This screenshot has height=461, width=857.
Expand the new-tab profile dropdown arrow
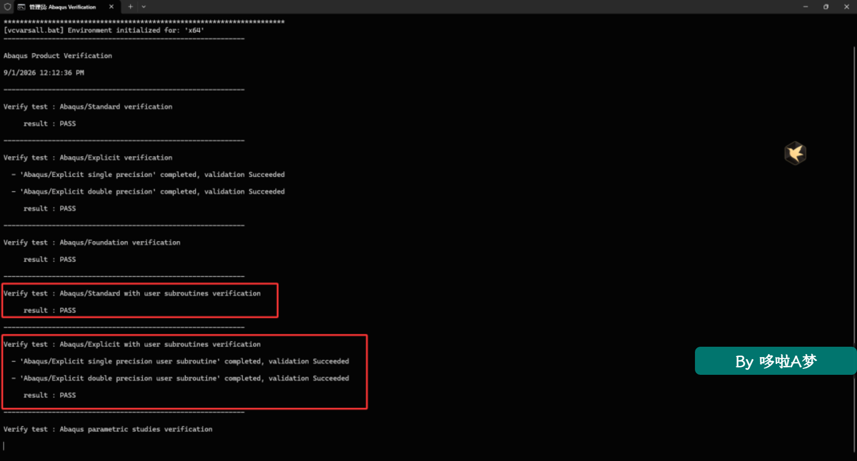tap(144, 7)
